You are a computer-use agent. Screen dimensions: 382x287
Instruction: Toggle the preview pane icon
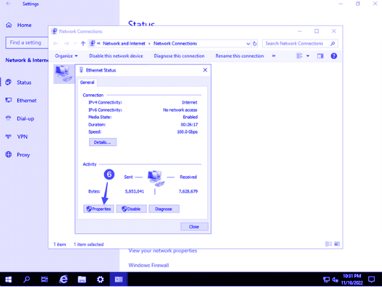(320, 56)
